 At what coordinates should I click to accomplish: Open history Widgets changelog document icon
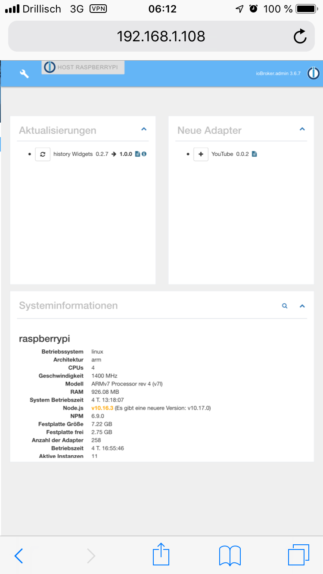138,154
